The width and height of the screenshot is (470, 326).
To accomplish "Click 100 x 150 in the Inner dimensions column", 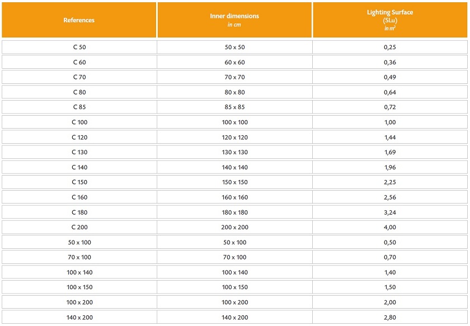I will point(234,287).
